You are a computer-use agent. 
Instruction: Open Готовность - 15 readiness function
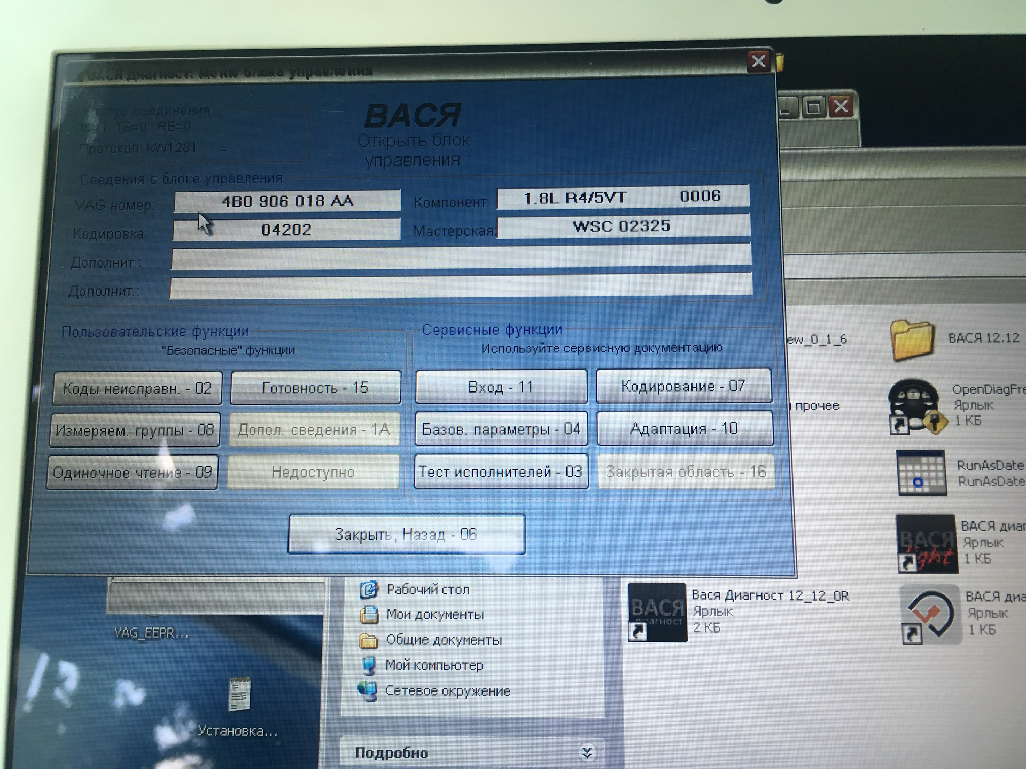click(x=315, y=387)
